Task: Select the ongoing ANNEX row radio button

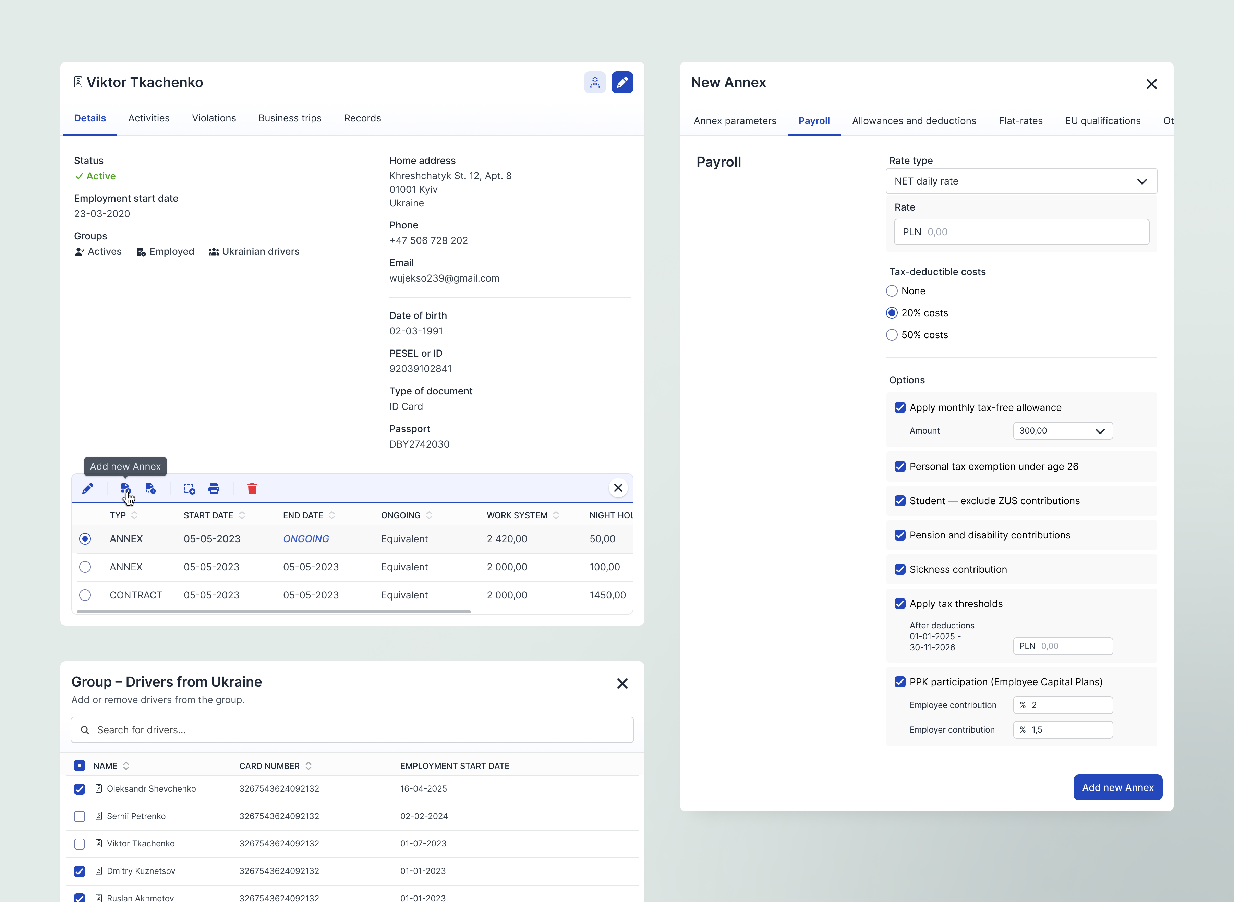Action: 85,539
